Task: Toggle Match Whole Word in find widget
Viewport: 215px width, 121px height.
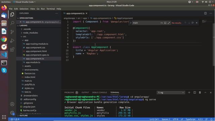Action: click(x=165, y=23)
